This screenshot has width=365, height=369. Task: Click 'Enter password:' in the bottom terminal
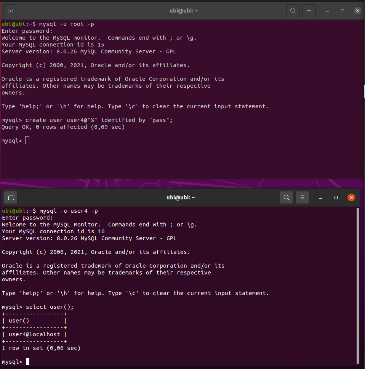point(27,218)
